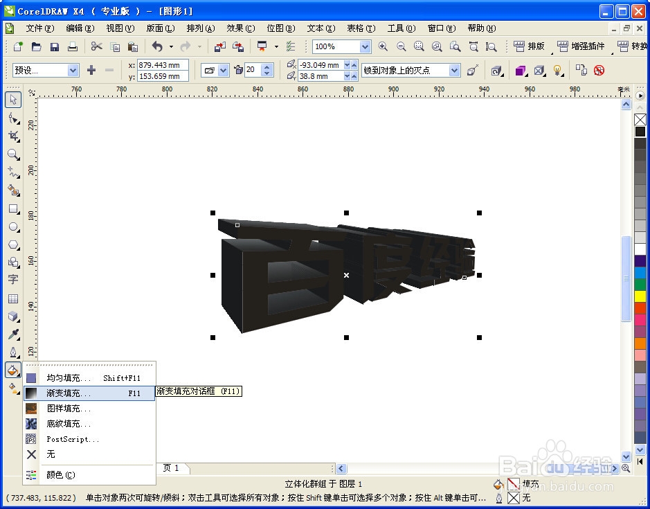Click the 增强插件 toolbar button
Image resolution: width=650 pixels, height=509 pixels.
coord(581,46)
